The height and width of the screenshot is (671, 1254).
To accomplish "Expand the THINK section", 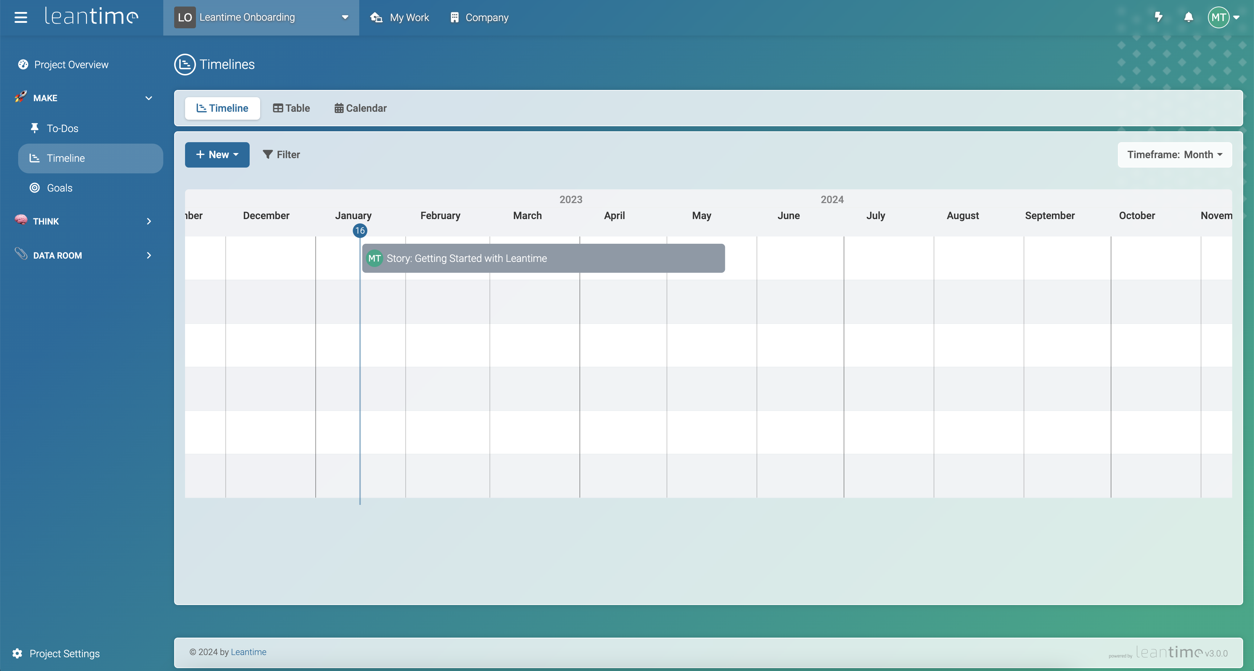I will [x=148, y=221].
